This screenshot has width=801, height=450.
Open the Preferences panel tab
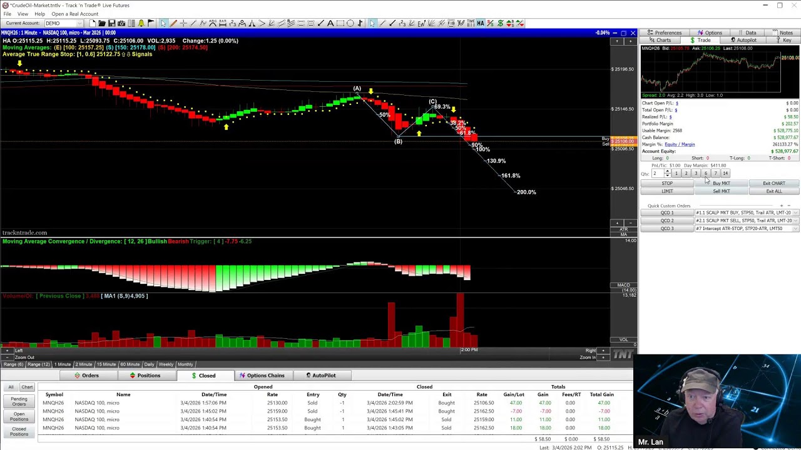point(664,32)
